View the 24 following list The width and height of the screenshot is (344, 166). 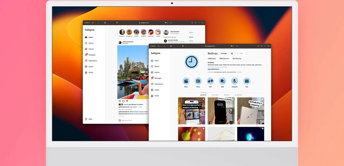coord(237,59)
